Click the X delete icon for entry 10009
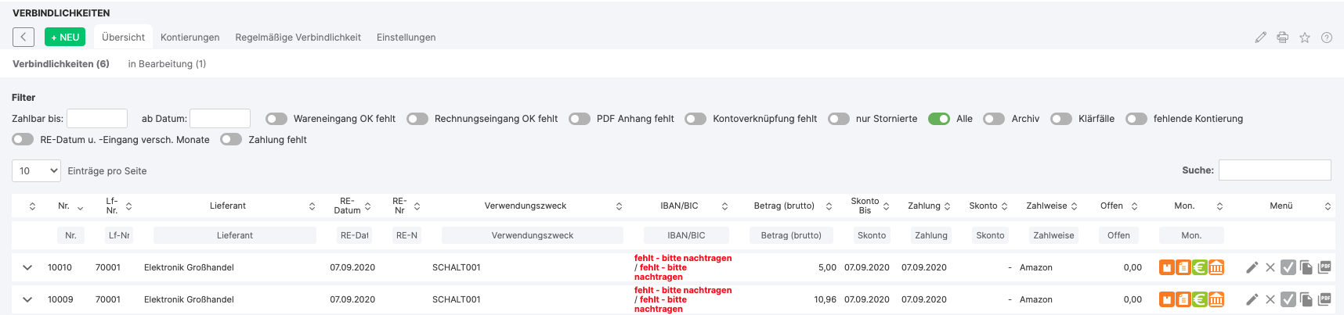Screen dimensions: 1344x315 (1270, 299)
